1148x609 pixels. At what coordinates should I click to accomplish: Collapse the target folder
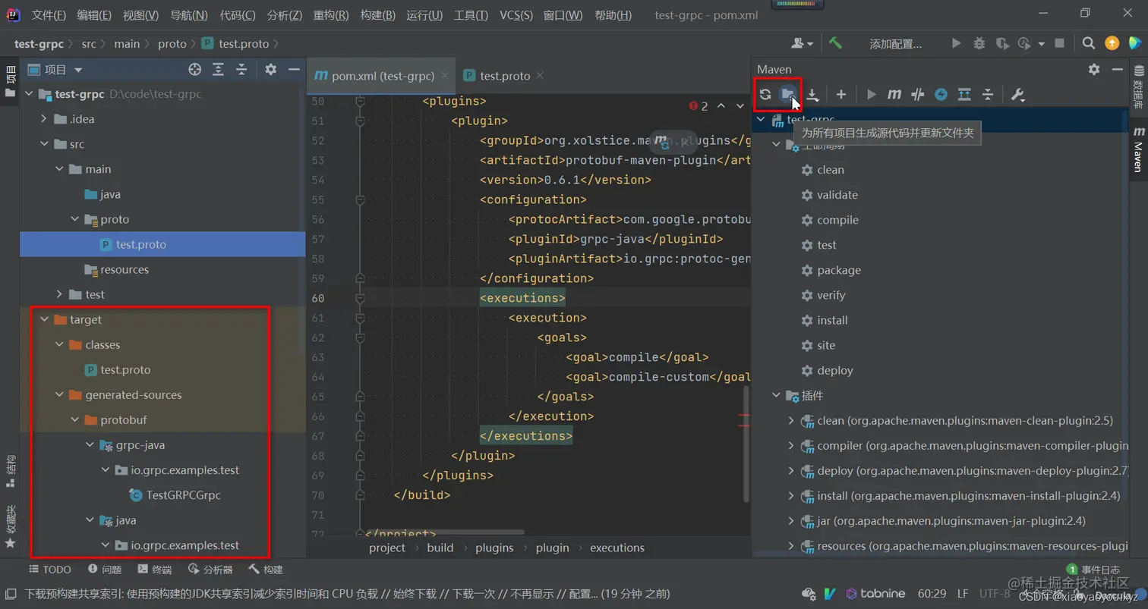(44, 319)
